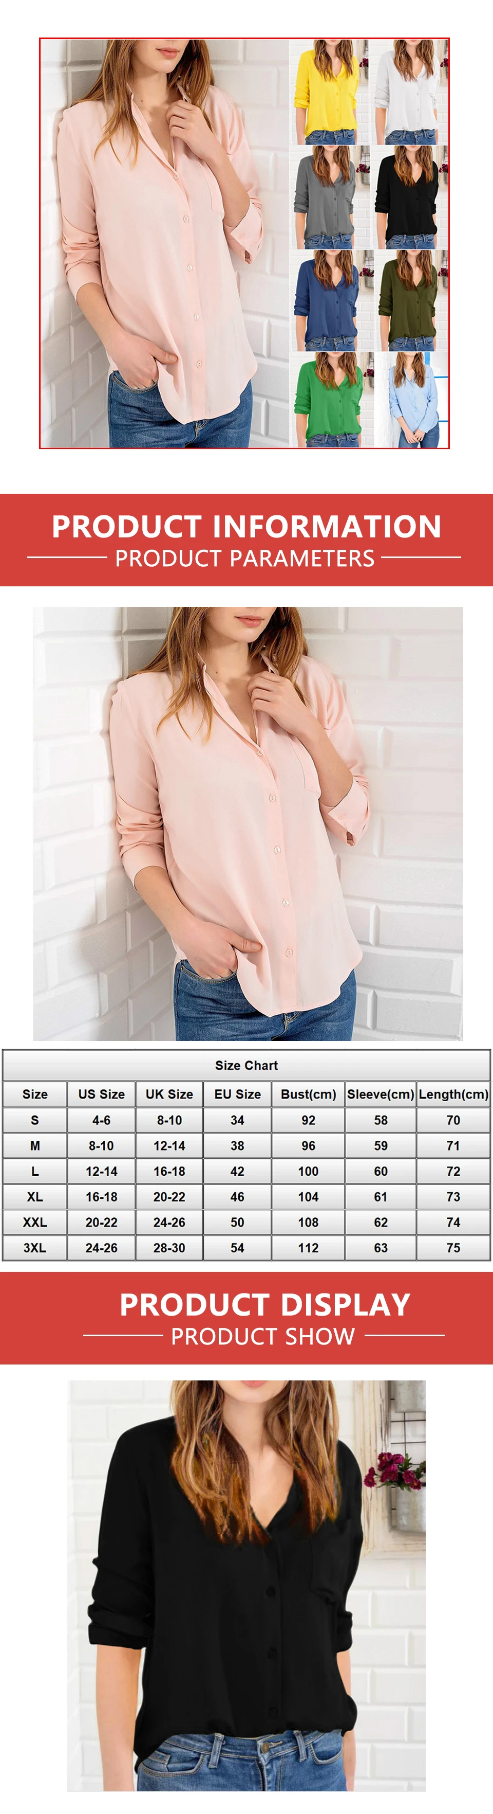This screenshot has height=1814, width=493.
Task: Click the PRODUCT DISPLAY banner heading
Action: point(264,1304)
